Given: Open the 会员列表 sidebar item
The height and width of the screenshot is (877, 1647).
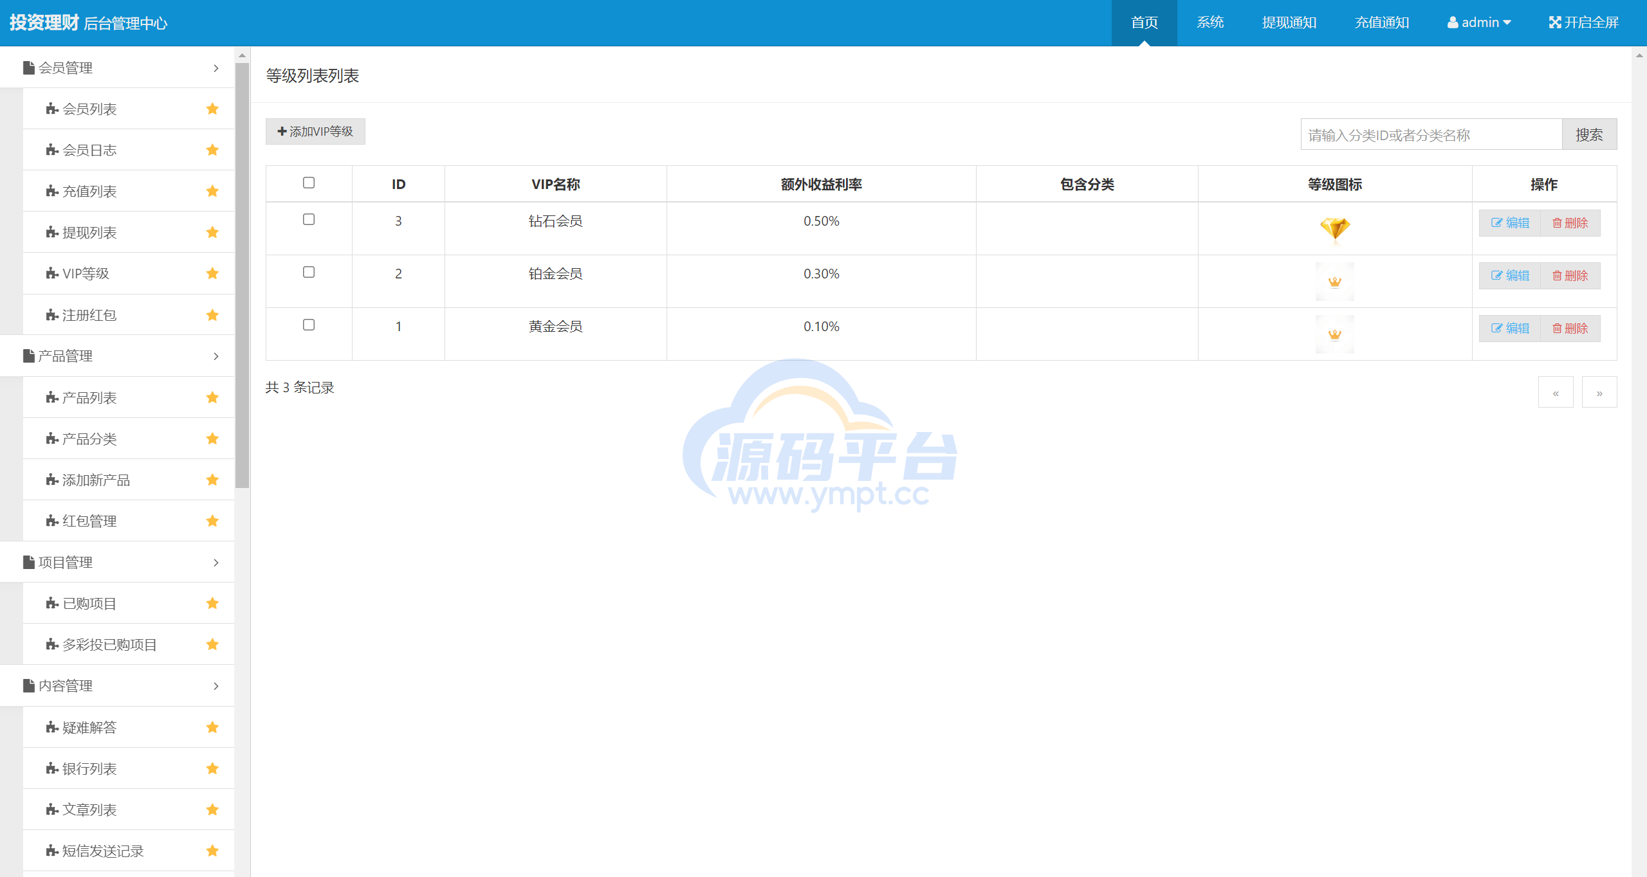Looking at the screenshot, I should coord(129,109).
